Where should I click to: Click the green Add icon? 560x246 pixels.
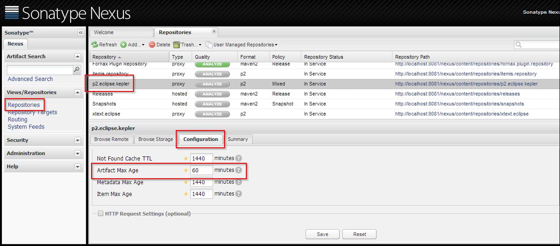pyautogui.click(x=123, y=45)
